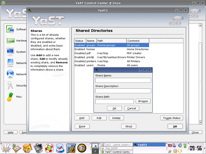Viewport: 206px width, 154px height.
Task: Select the users share row
Action: [x=112, y=65]
